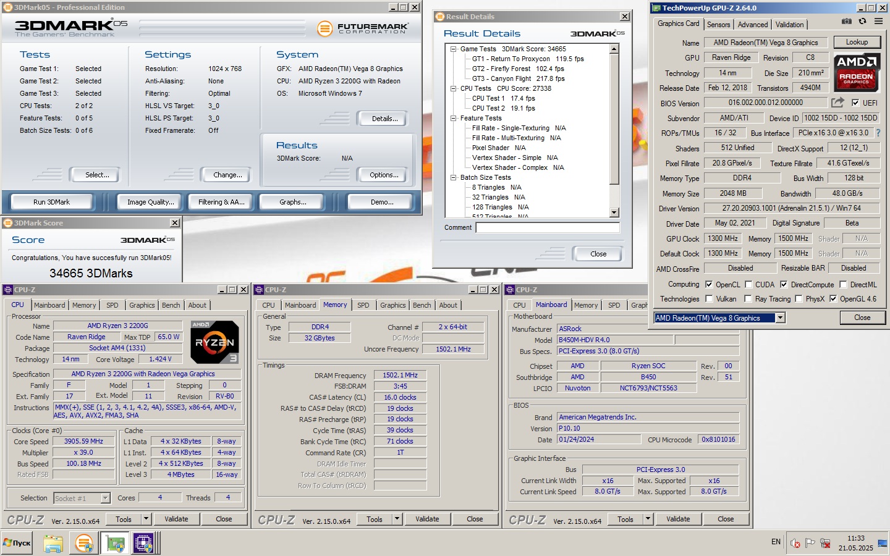Toggle the DirectCompute checkbox
The image size is (890, 556).
tap(784, 285)
